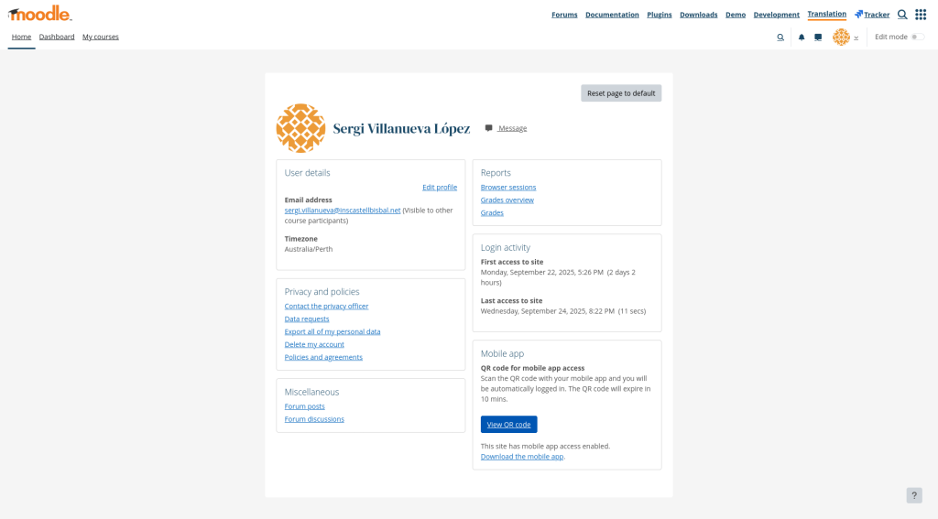Click the help question mark button
Viewport: 938px width, 519px height.
(914, 495)
